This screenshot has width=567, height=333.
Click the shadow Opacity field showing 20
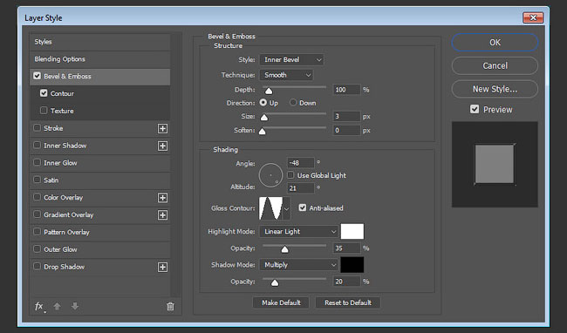click(346, 282)
